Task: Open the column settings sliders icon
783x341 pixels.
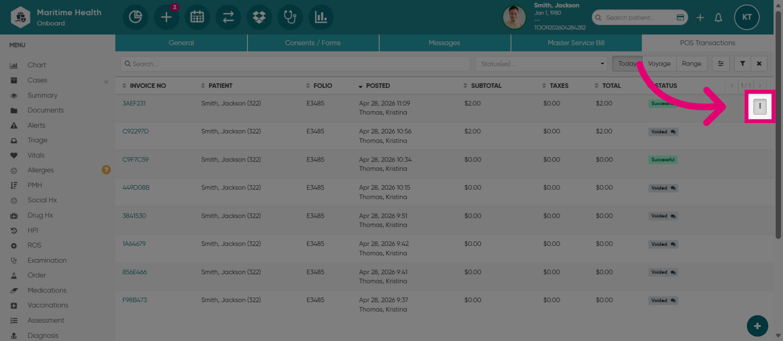Action: (721, 64)
